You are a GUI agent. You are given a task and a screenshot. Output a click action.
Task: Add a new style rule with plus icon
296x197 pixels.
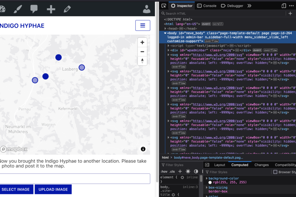point(180,171)
